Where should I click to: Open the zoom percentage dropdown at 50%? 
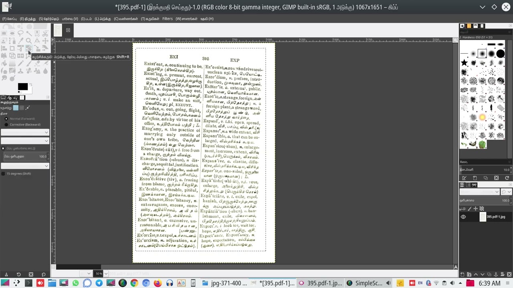(x=106, y=274)
